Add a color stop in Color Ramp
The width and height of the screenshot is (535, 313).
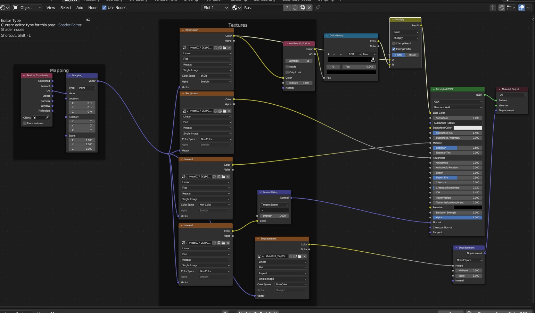click(328, 54)
